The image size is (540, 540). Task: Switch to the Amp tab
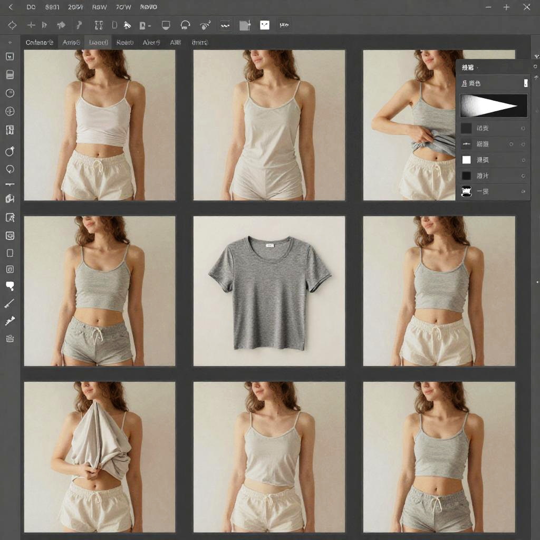71,43
